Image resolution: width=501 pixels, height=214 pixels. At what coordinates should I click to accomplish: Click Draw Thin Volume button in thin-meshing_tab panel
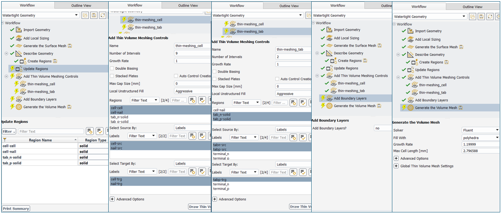coord(300,206)
